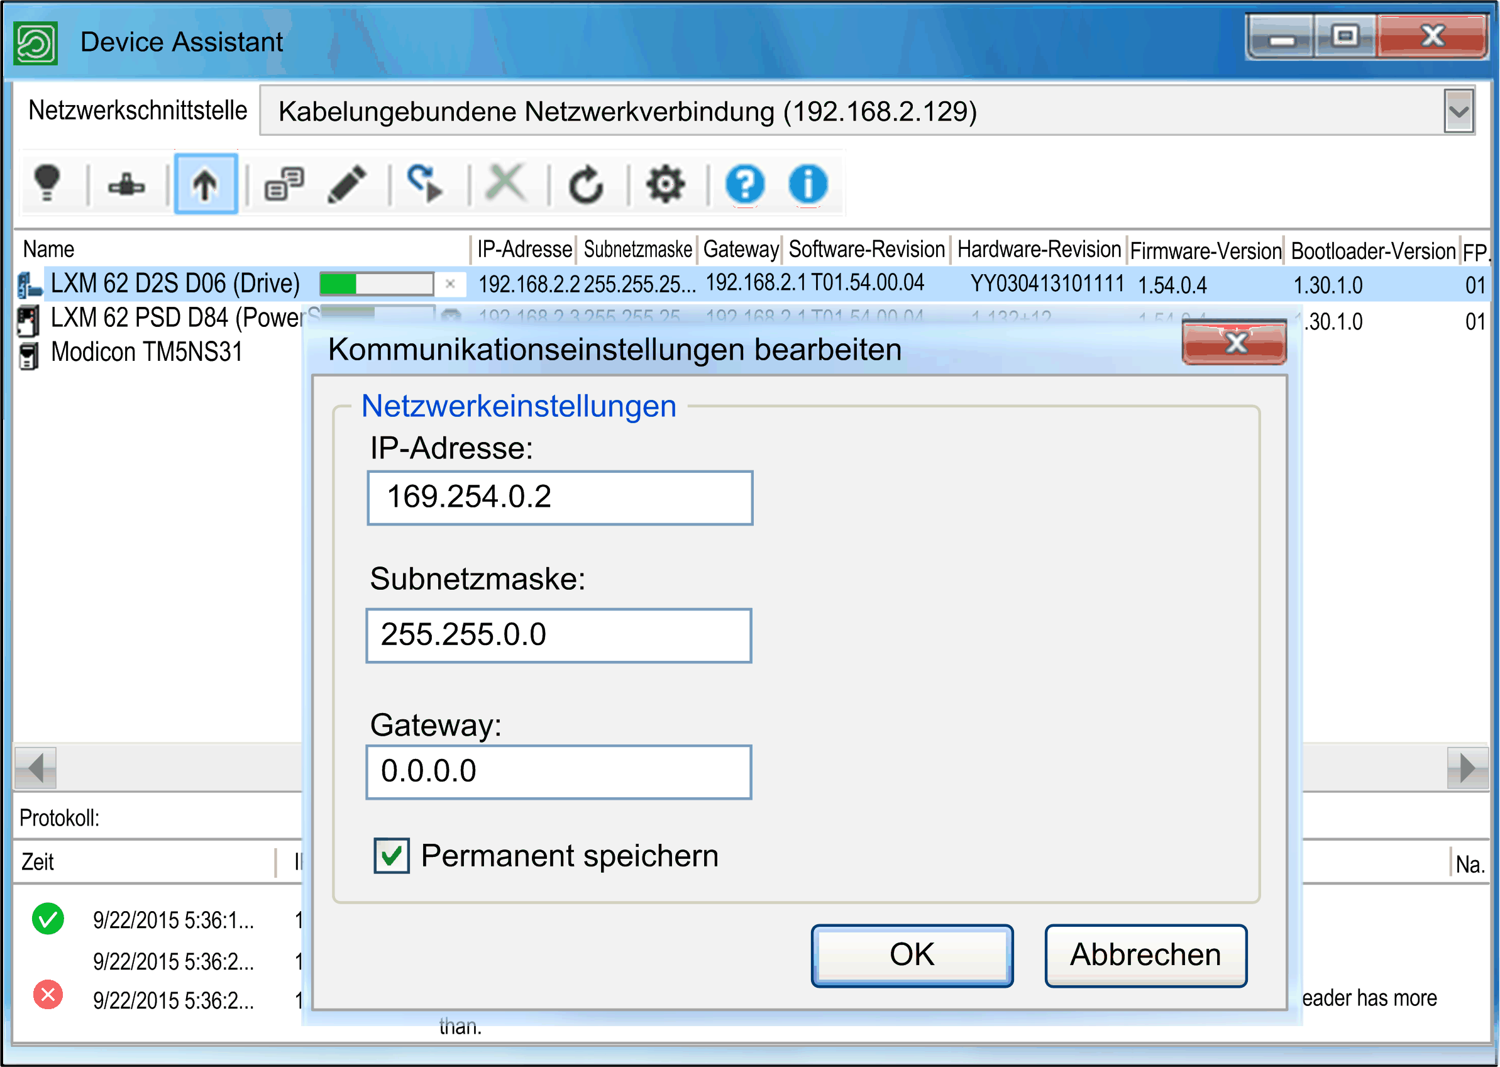The height and width of the screenshot is (1067, 1500).
Task: Maximize the Device Assistant window
Action: [1345, 37]
